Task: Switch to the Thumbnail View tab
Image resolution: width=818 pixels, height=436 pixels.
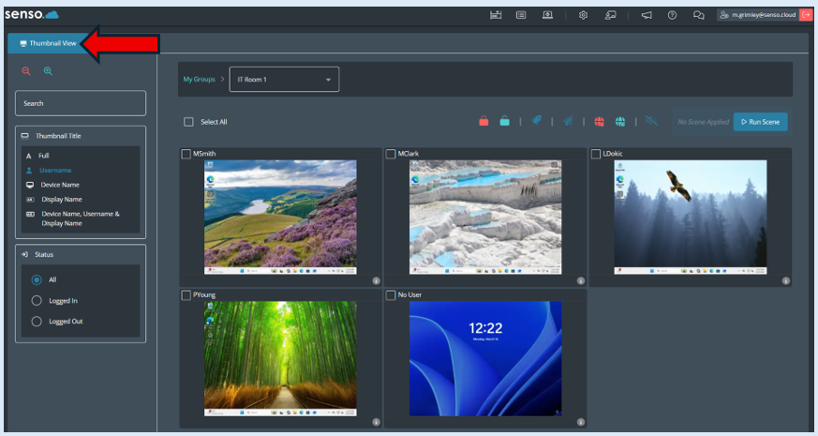Action: [x=48, y=43]
